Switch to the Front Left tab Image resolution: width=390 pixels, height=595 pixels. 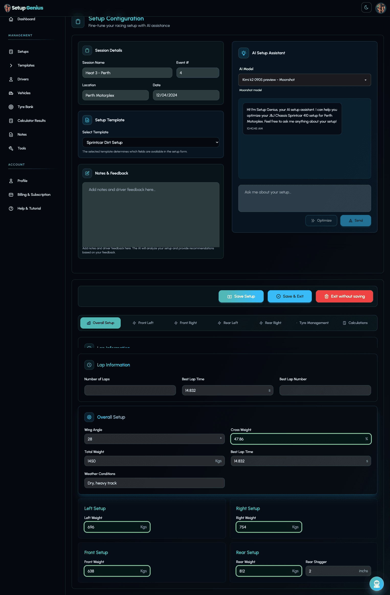point(143,323)
